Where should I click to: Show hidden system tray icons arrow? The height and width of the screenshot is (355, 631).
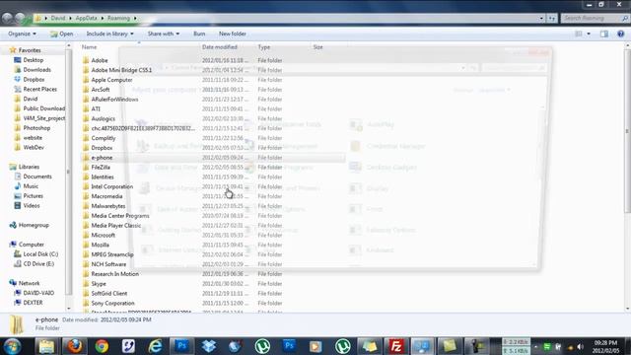535,346
